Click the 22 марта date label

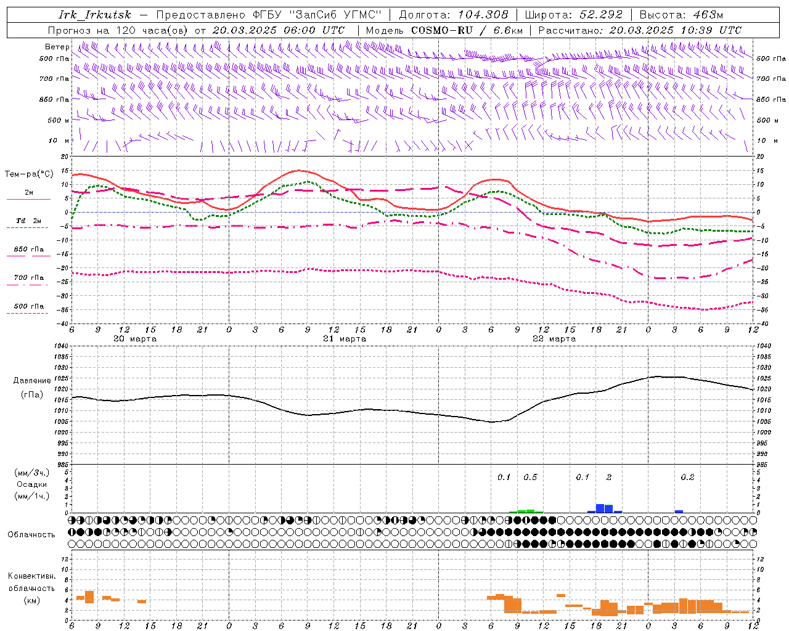tap(554, 339)
